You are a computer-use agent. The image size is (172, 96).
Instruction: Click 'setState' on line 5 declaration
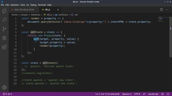pos(37,32)
